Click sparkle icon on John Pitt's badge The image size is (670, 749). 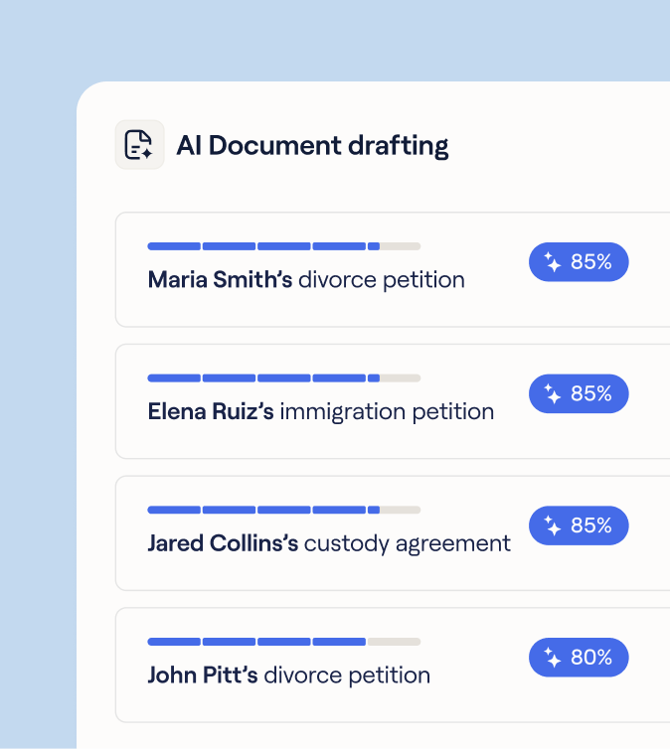click(553, 658)
